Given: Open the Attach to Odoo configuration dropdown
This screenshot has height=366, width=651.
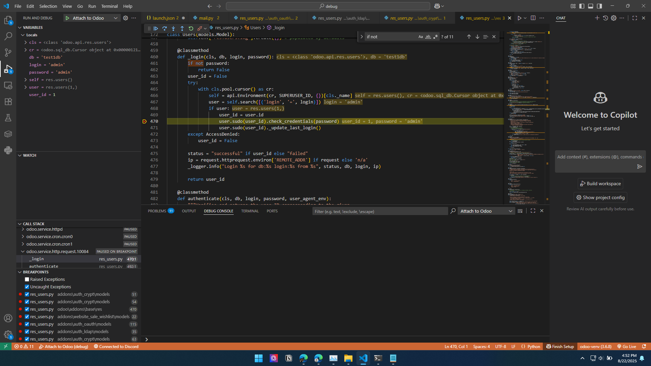Looking at the screenshot, I should (x=115, y=18).
